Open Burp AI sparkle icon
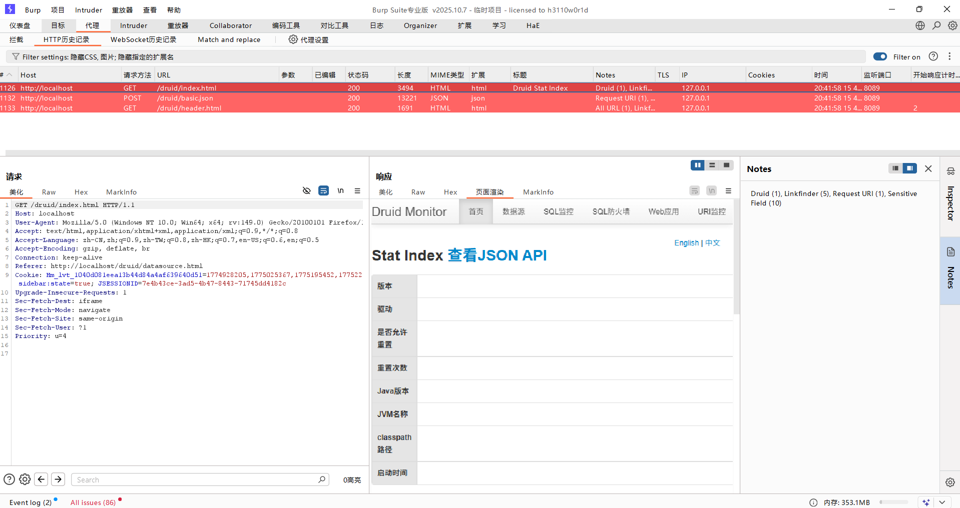The width and height of the screenshot is (960, 508). pyautogui.click(x=926, y=502)
